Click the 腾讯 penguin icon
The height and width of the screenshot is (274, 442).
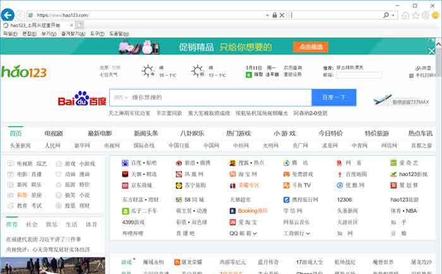287,163
